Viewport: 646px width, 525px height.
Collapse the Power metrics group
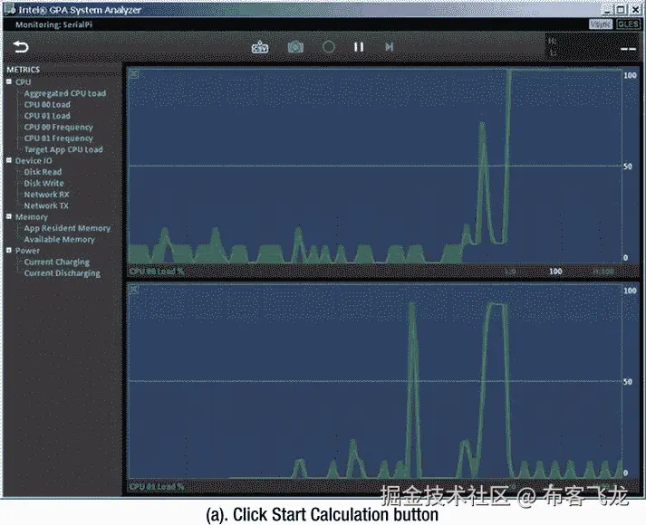(9, 250)
